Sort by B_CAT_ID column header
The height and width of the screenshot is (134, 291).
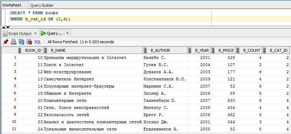pyautogui.click(x=276, y=50)
